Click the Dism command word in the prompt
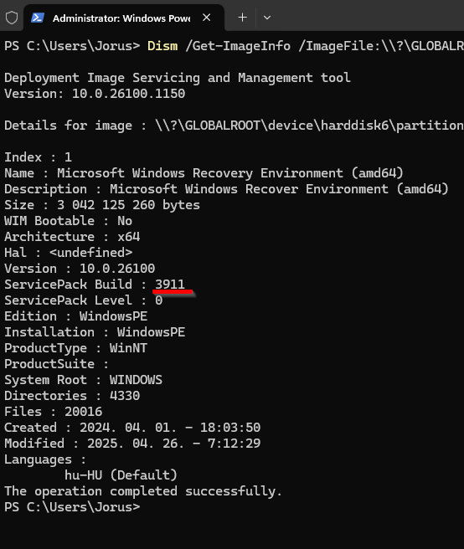464x549 pixels. click(x=162, y=46)
